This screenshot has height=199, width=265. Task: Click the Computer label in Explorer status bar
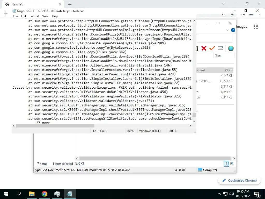[210, 170]
